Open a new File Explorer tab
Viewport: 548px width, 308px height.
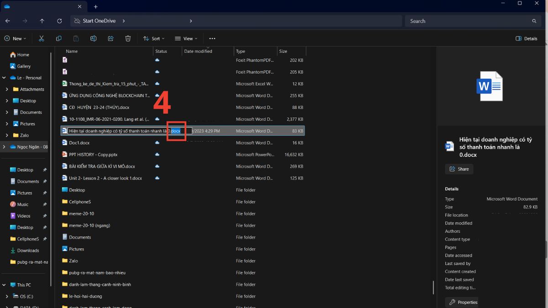point(95,7)
